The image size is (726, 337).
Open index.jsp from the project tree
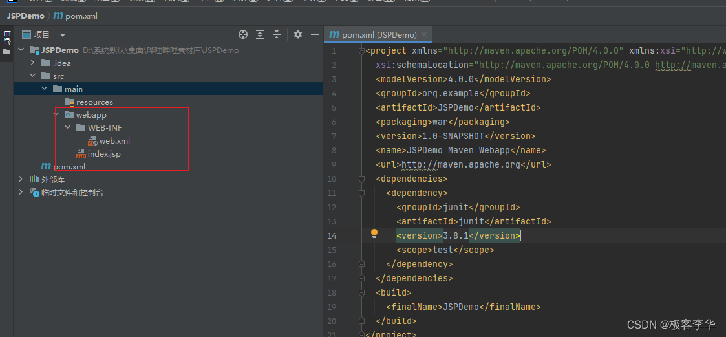pyautogui.click(x=103, y=153)
